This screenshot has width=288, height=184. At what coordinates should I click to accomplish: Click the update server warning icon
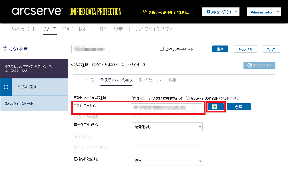pyautogui.click(x=145, y=12)
